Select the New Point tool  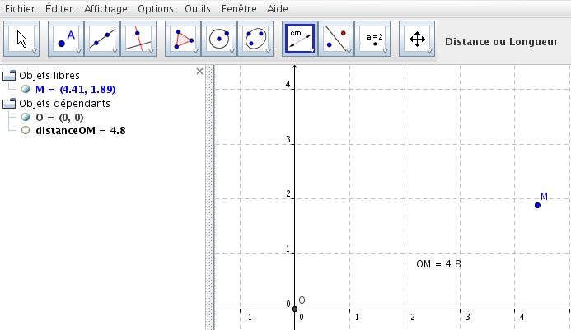(x=66, y=39)
